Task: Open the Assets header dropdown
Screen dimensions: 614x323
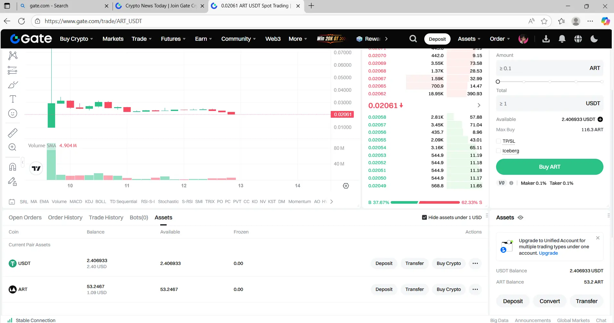Action: [x=469, y=39]
